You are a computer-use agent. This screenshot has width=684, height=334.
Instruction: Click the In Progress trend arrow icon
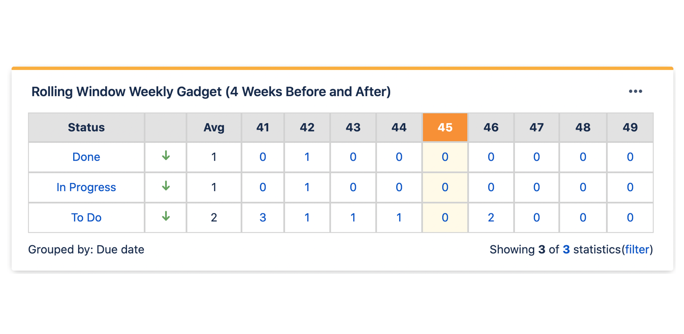tap(166, 186)
